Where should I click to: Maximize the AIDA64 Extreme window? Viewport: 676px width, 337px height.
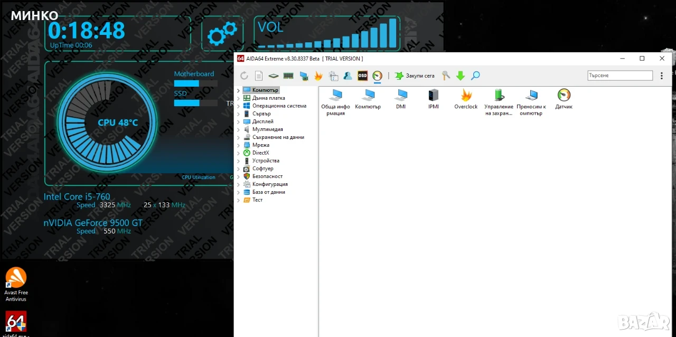642,59
